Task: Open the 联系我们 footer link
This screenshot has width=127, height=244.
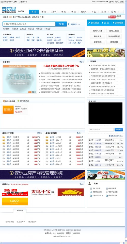Action: 78,230
